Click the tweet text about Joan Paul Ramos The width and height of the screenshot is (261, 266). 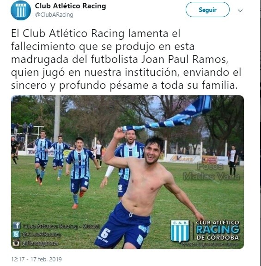[x=126, y=59]
